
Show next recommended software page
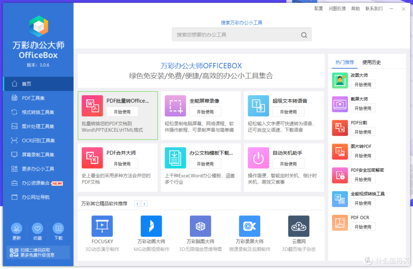click(x=144, y=204)
